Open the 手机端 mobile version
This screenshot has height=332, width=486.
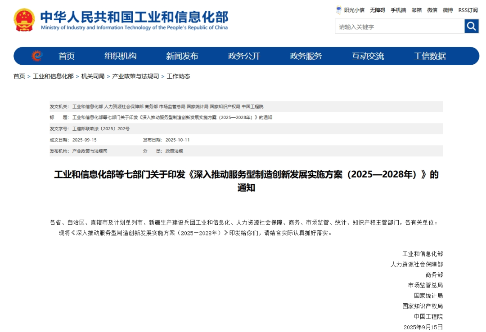(399, 10)
